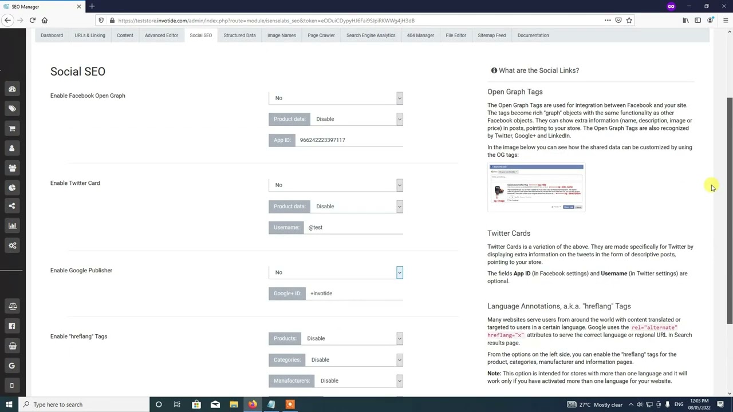Click the user profile icon in sidebar
This screenshot has width=733, height=412.
[12, 148]
